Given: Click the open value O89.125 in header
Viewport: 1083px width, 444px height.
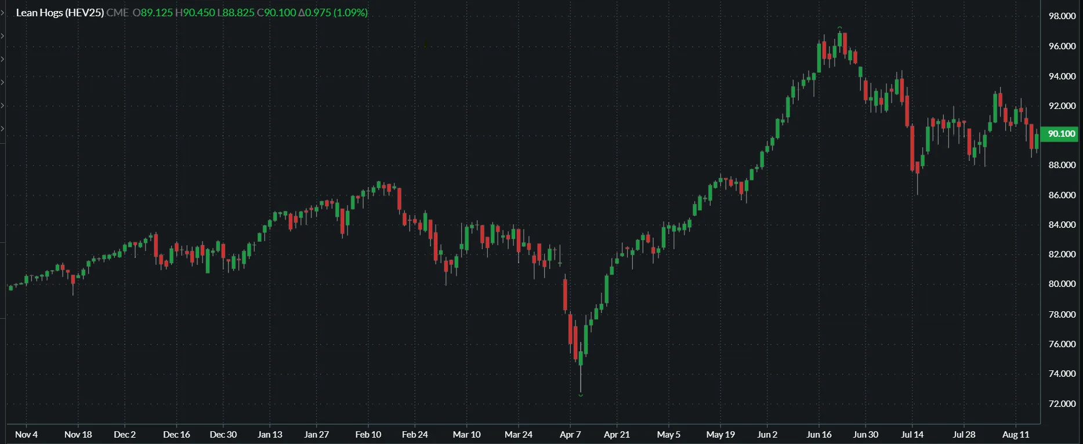Looking at the screenshot, I should point(153,13).
